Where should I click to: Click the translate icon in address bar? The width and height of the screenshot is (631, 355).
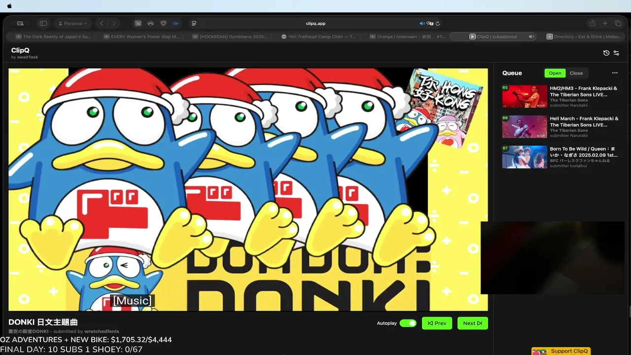[430, 23]
